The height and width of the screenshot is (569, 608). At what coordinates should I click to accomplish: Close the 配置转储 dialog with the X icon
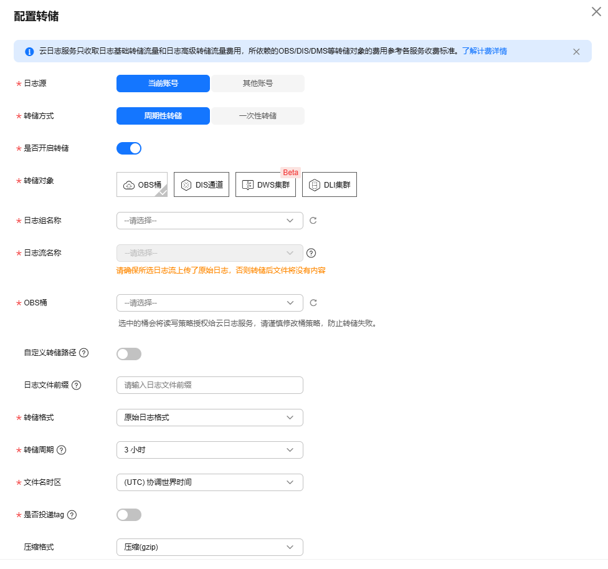(596, 12)
